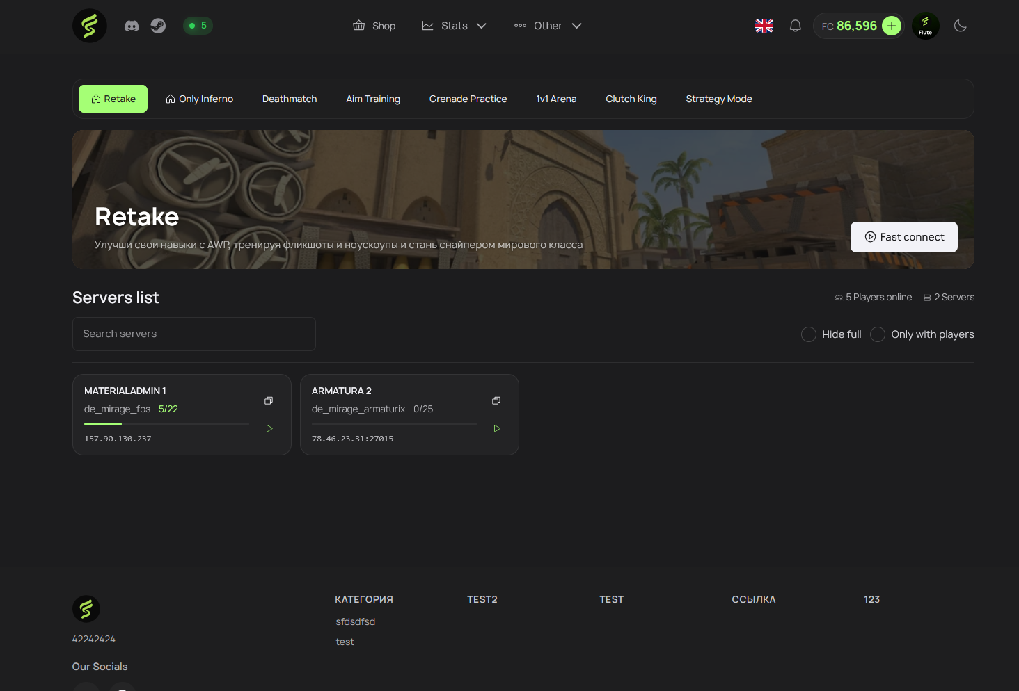Enable the Hide full option
The width and height of the screenshot is (1019, 691).
tap(809, 334)
